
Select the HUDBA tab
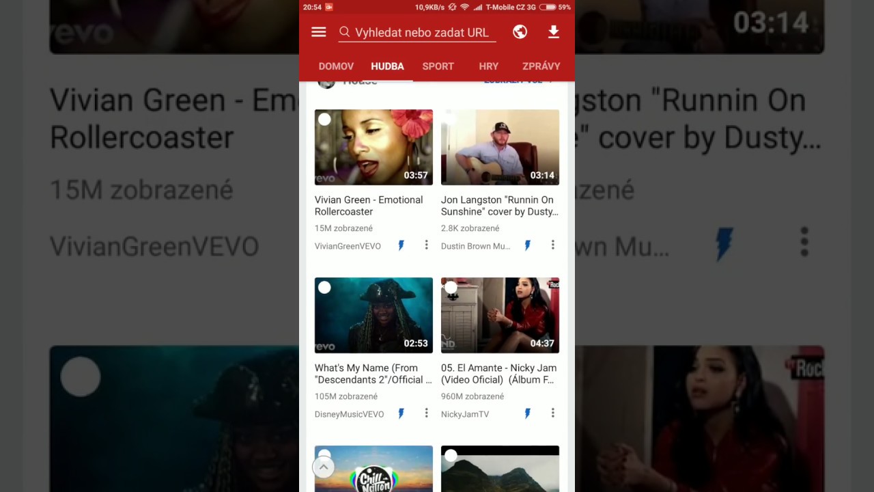[x=387, y=66]
